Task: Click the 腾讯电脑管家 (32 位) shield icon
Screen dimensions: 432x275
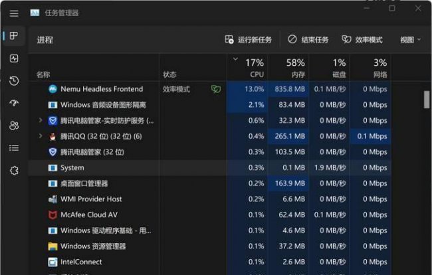Action: point(53,152)
